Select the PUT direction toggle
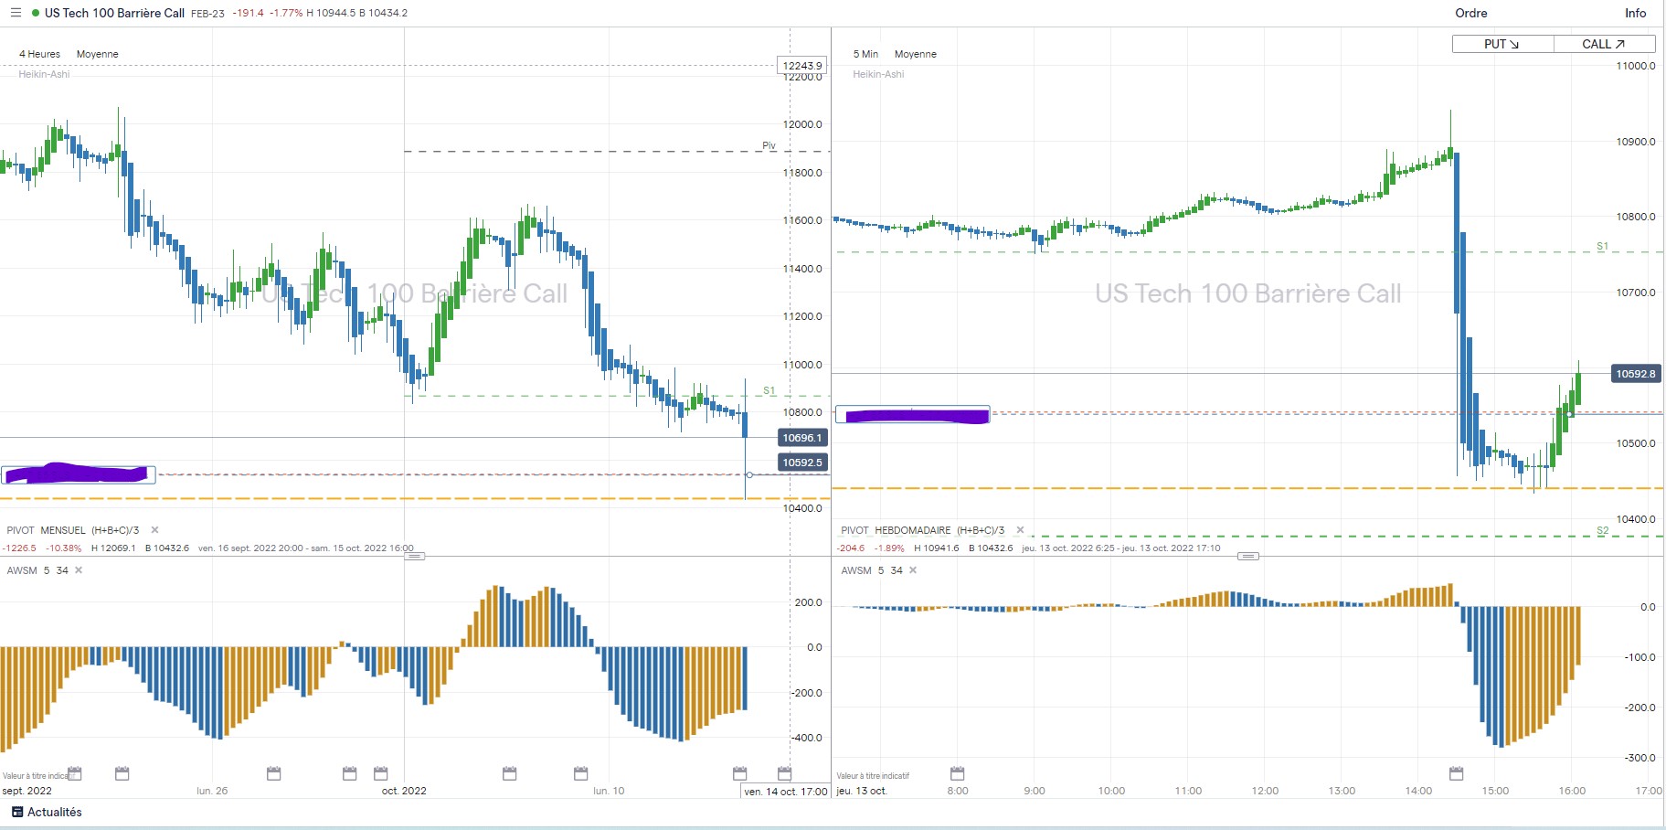Image resolution: width=1666 pixels, height=830 pixels. tap(1502, 44)
